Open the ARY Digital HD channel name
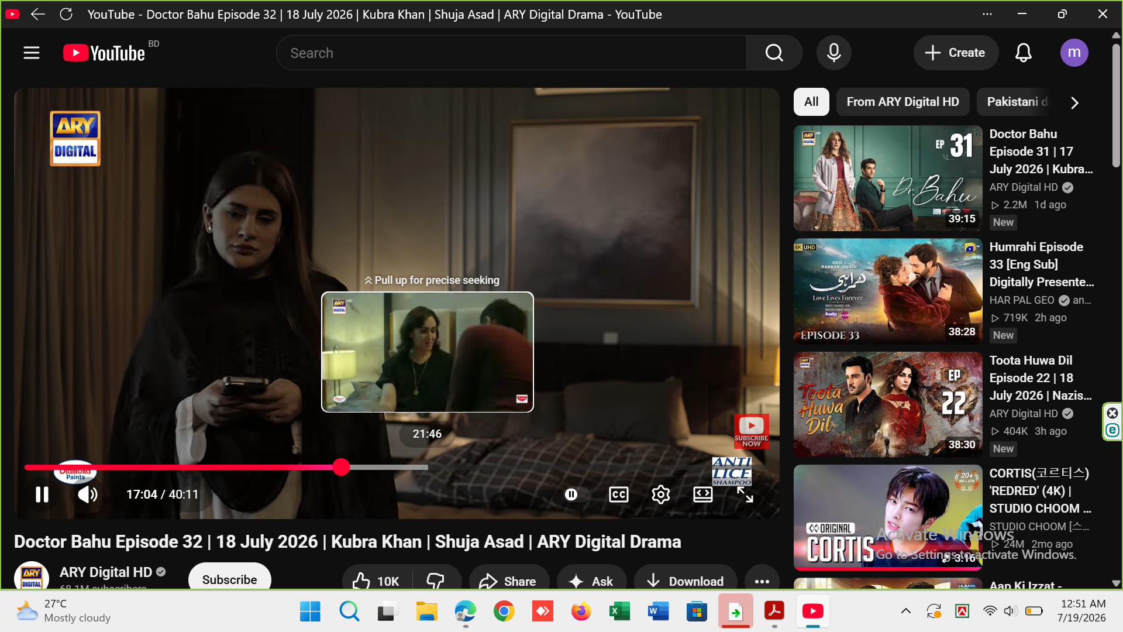 [x=106, y=572]
